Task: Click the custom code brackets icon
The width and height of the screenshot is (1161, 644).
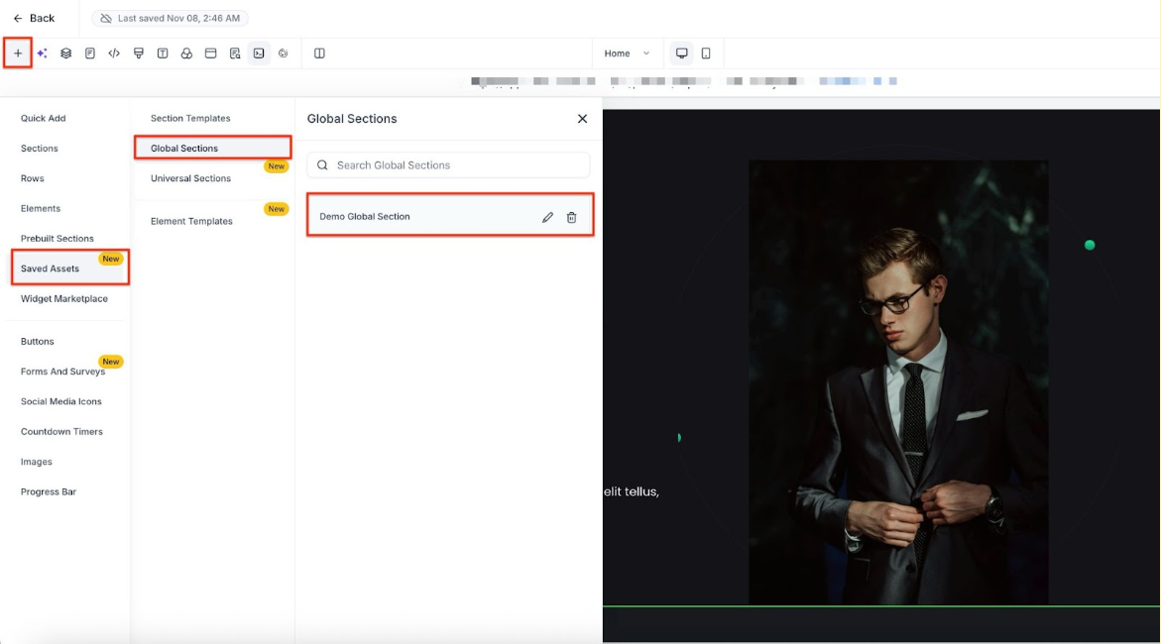Action: (114, 54)
